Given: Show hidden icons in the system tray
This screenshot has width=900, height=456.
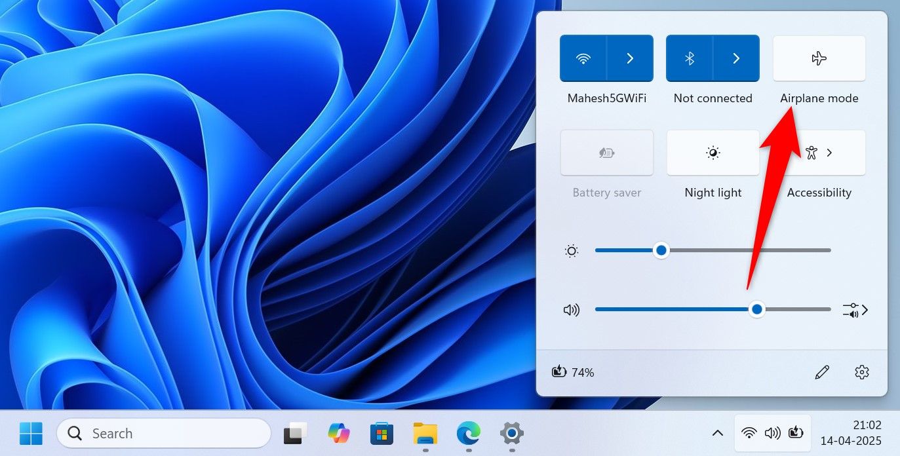Looking at the screenshot, I should (718, 433).
